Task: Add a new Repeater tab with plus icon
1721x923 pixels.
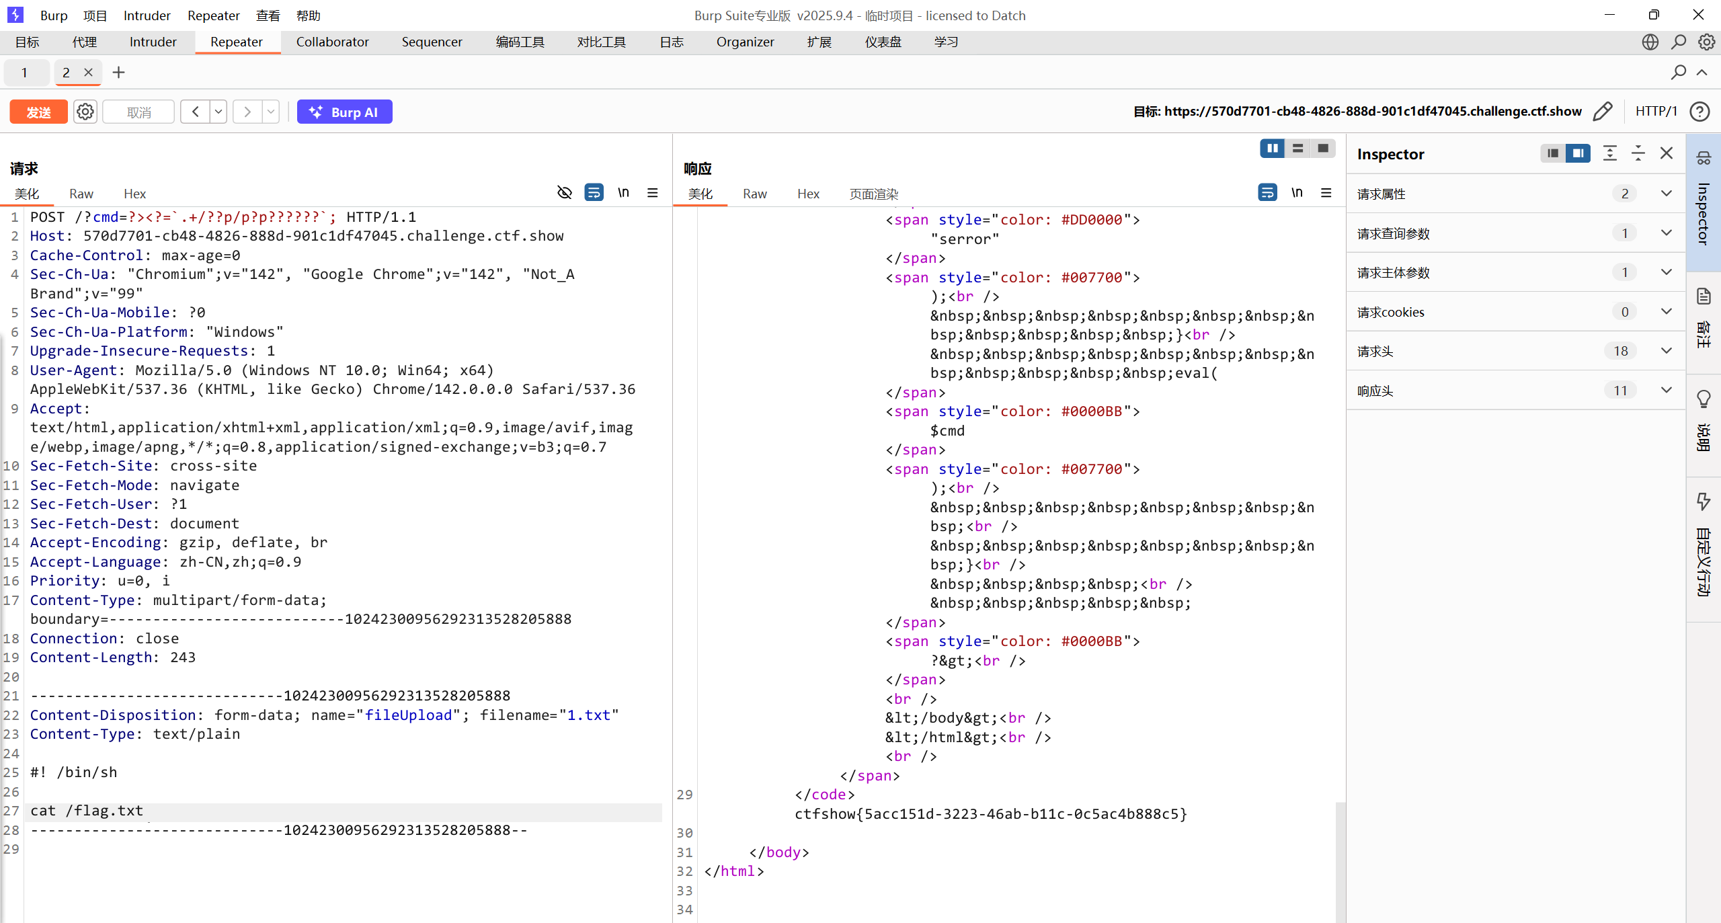Action: 118,73
